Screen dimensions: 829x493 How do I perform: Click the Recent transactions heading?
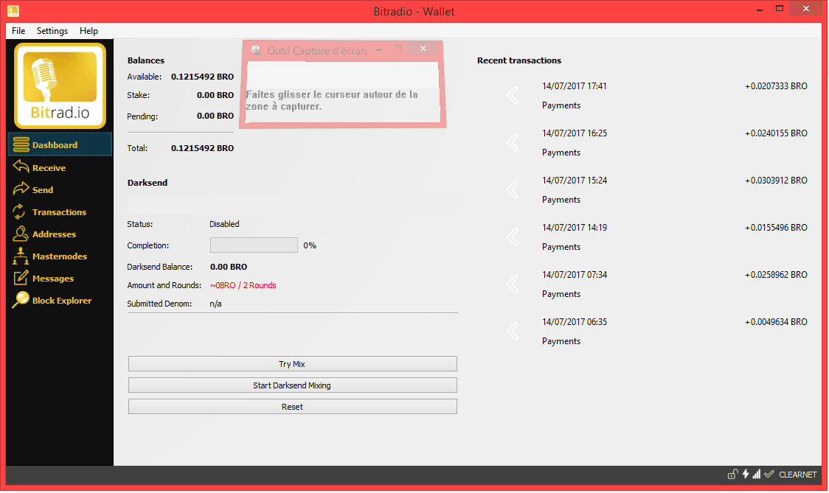pyautogui.click(x=519, y=60)
